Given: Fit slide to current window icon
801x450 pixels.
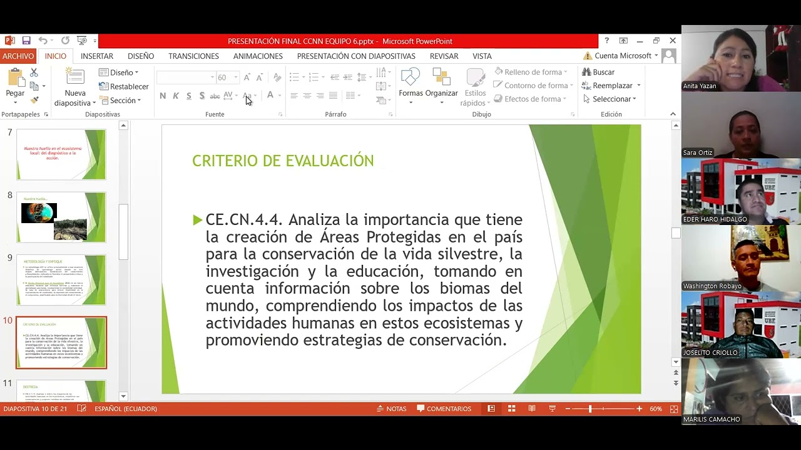Looking at the screenshot, I should tap(674, 409).
